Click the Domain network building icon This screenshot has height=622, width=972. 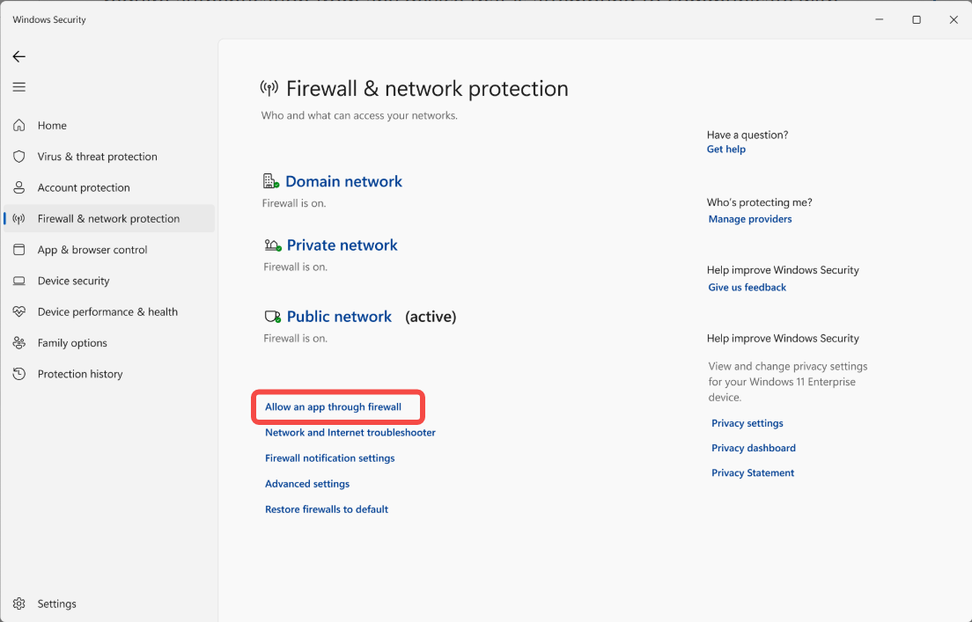click(271, 181)
